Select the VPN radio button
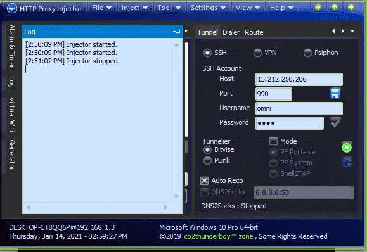 point(257,53)
